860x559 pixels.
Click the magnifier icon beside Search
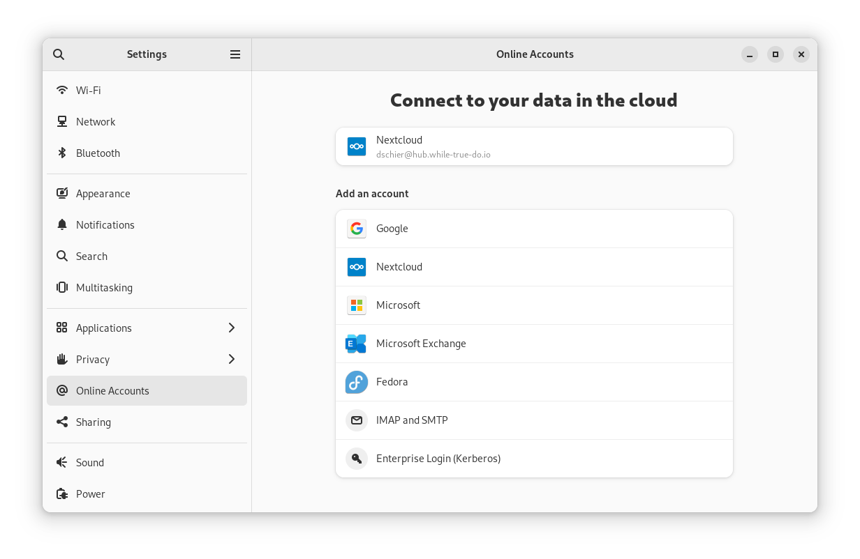(62, 256)
